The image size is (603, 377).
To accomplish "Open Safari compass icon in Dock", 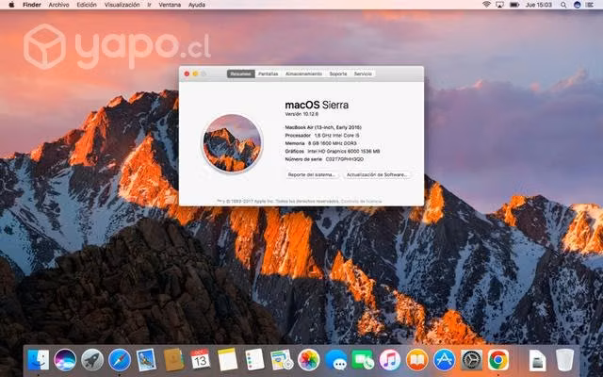I will [x=120, y=360].
